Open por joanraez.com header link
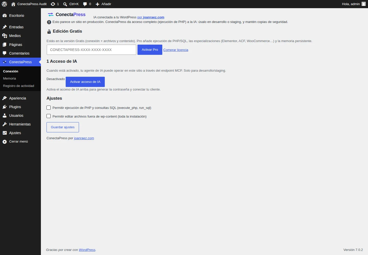 [151, 17]
